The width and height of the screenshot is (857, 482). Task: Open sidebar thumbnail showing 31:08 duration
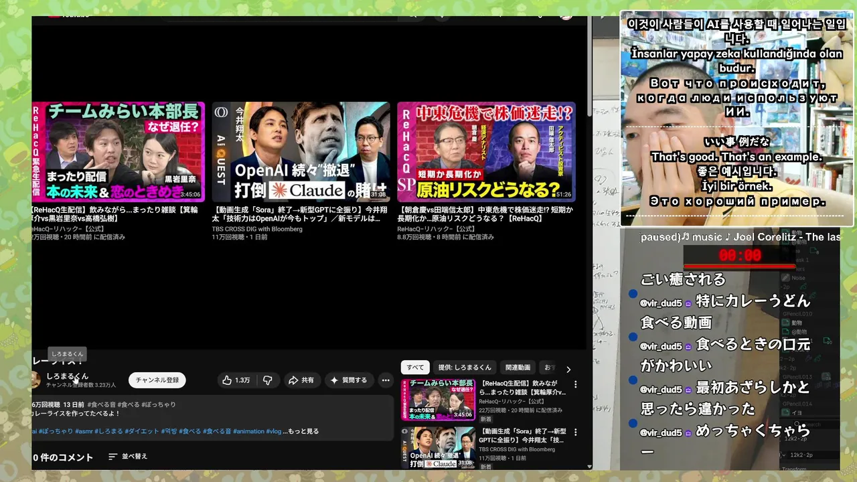pyautogui.click(x=438, y=448)
